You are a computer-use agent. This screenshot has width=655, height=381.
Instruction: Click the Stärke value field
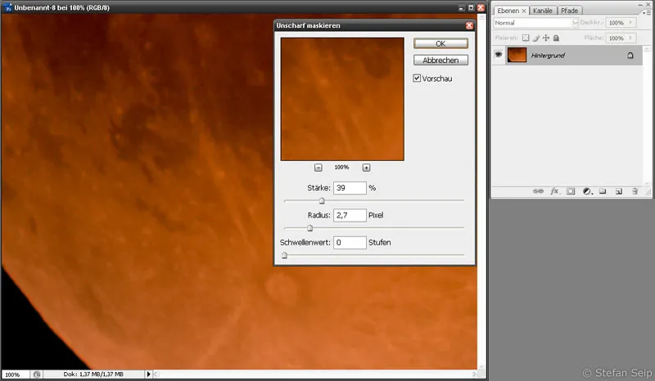tap(350, 188)
